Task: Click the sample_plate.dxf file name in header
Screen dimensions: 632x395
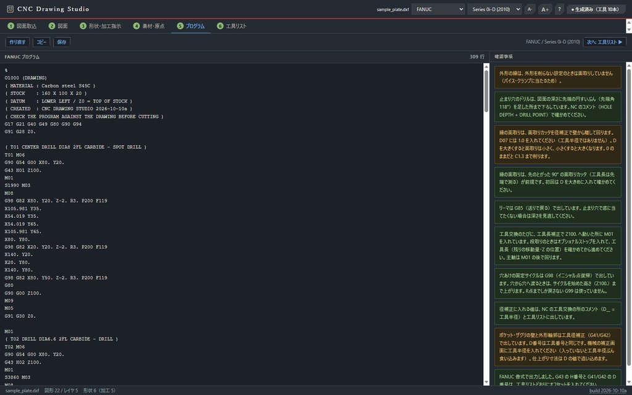Action: tap(393, 9)
